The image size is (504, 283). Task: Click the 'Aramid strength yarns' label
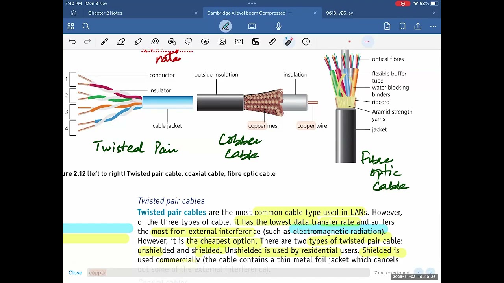392,115
